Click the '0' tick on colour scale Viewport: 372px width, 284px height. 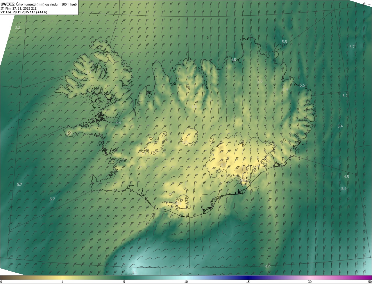point(1,282)
